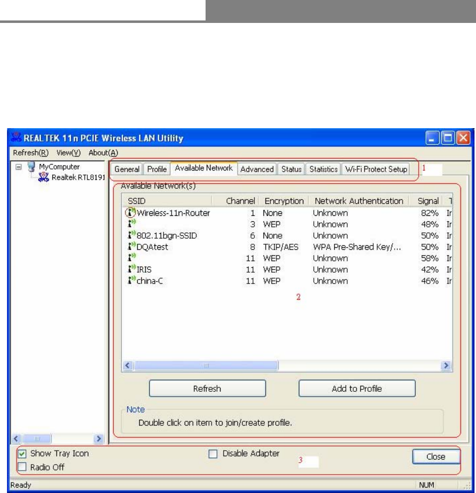The width and height of the screenshot is (476, 493).
Task: Click the TKIP/AES encryption cell
Action: click(280, 247)
